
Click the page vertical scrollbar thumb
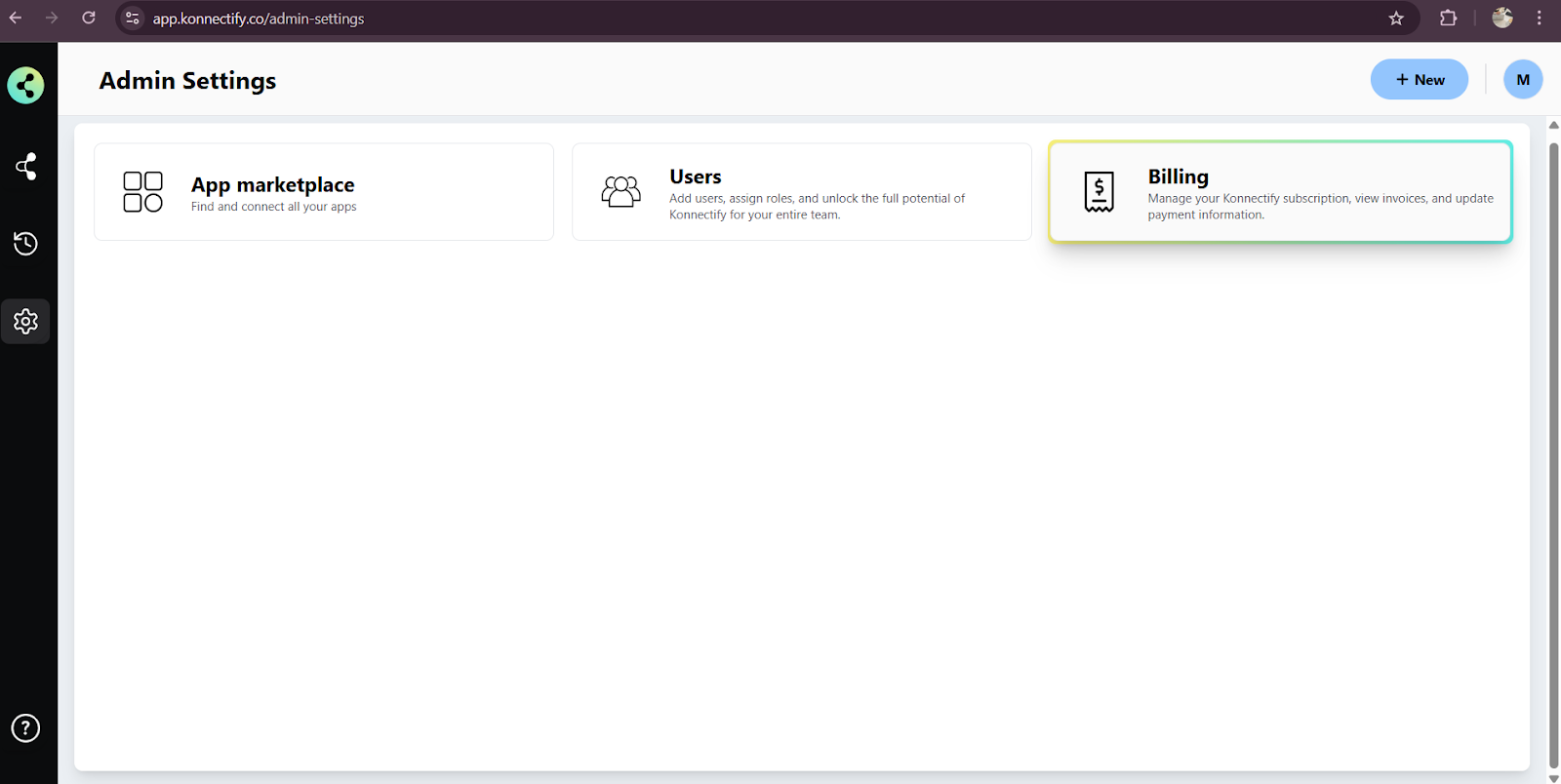[x=1554, y=455]
